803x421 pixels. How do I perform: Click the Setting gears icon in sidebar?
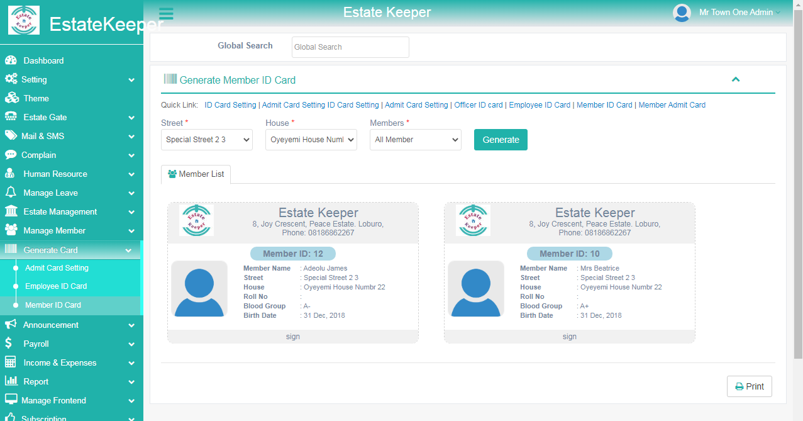(x=11, y=79)
